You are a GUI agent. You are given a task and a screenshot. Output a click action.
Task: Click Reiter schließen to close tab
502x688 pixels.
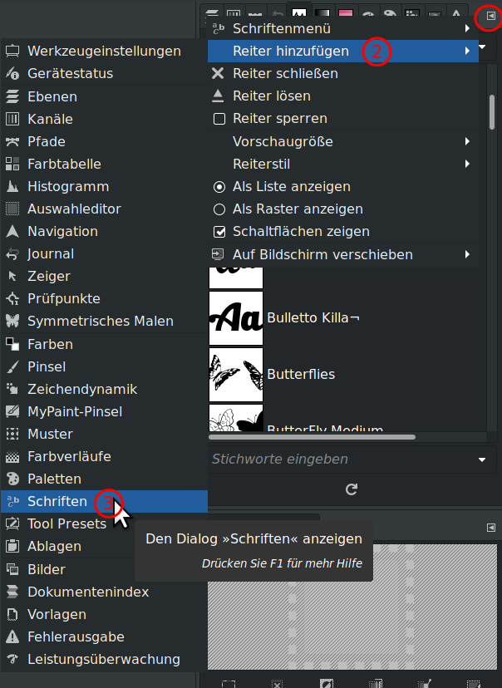click(342, 73)
